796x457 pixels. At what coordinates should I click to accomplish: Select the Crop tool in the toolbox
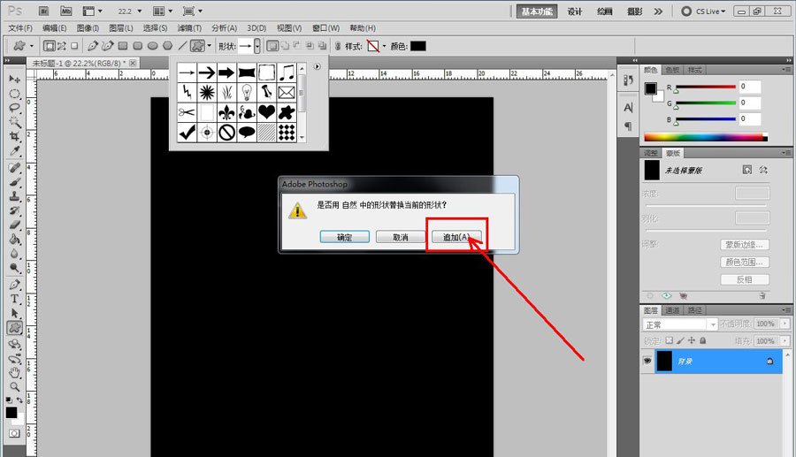tap(15, 136)
